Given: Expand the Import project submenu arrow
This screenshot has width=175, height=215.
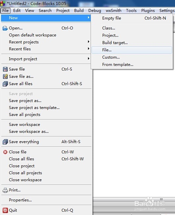Looking at the screenshot, I should point(89,59).
